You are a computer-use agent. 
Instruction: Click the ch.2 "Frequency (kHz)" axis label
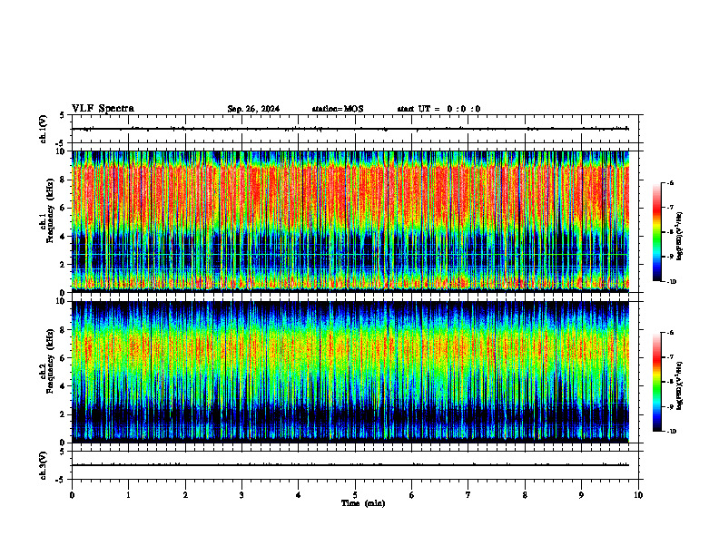[x=50, y=361]
